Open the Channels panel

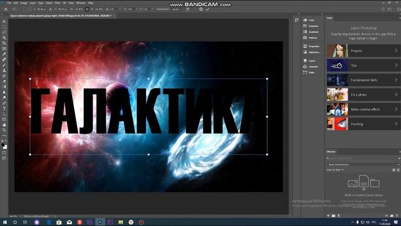pyautogui.click(x=311, y=67)
